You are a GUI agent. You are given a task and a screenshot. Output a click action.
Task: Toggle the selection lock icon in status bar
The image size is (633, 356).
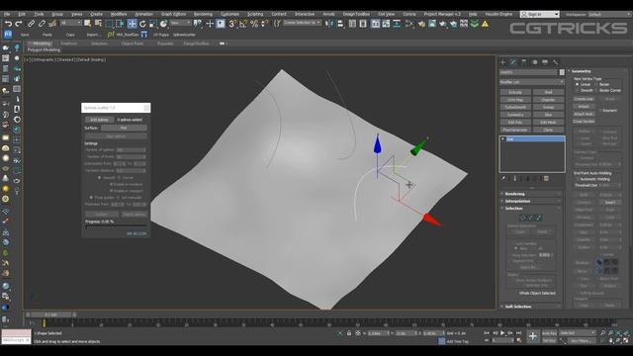click(349, 333)
